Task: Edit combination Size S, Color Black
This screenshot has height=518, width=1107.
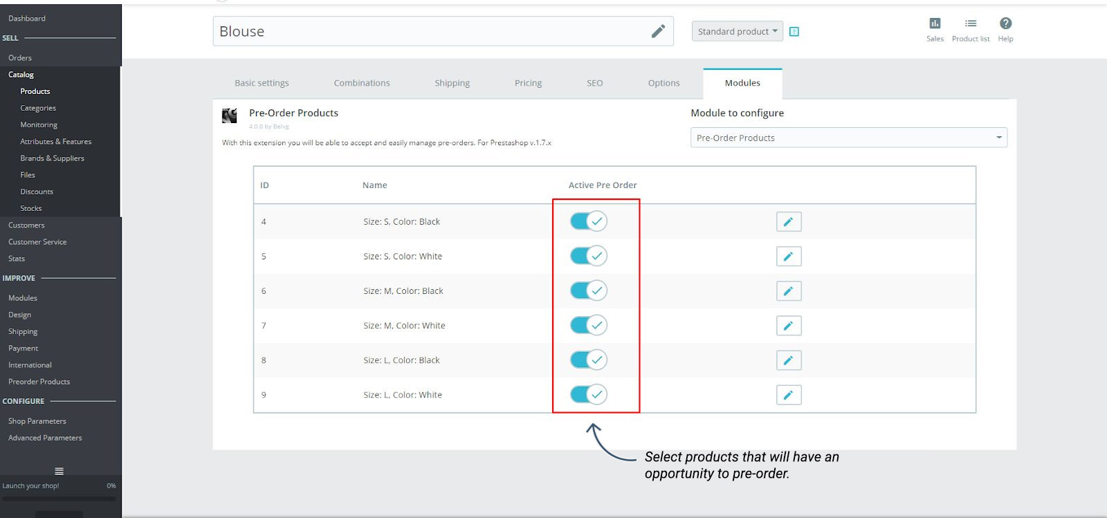Action: click(x=788, y=222)
